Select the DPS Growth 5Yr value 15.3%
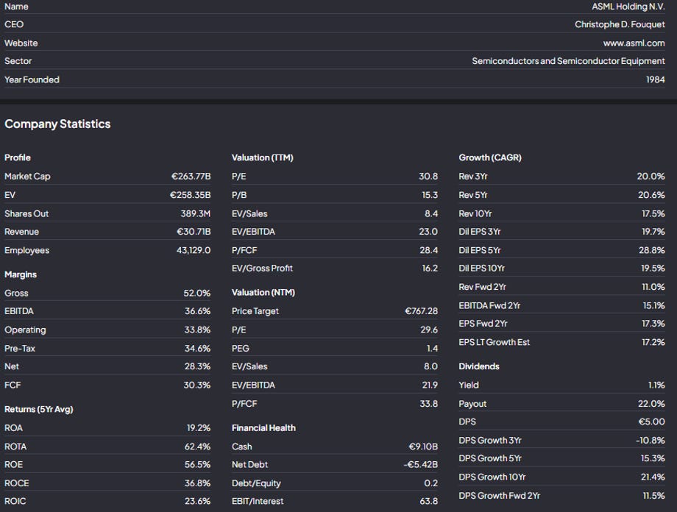The image size is (677, 512). (x=653, y=458)
